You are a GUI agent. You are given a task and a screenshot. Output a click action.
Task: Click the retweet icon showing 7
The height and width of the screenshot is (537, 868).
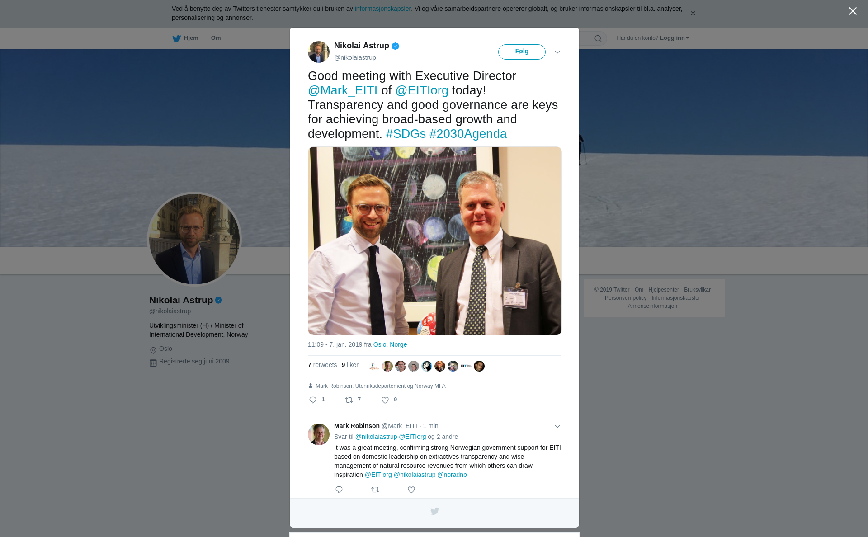click(x=349, y=400)
